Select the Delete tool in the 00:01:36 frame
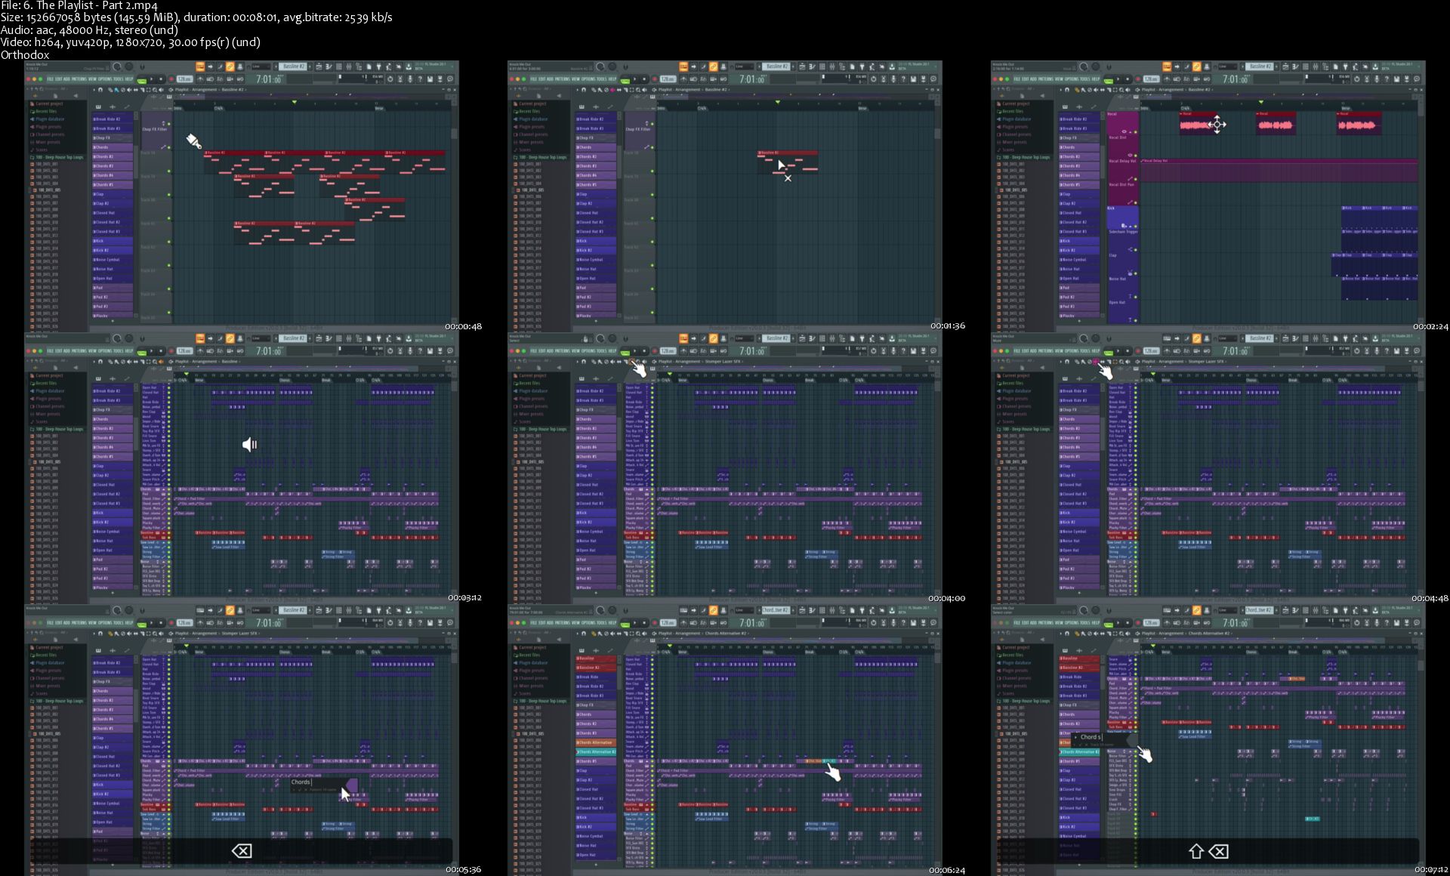 [606, 90]
